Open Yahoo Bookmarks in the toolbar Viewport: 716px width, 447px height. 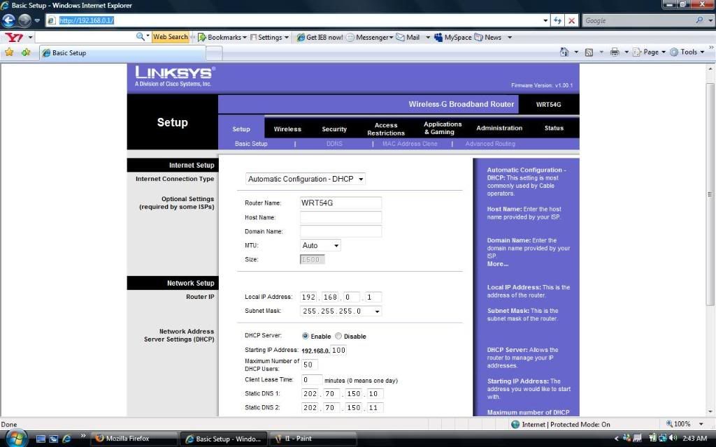pos(222,38)
